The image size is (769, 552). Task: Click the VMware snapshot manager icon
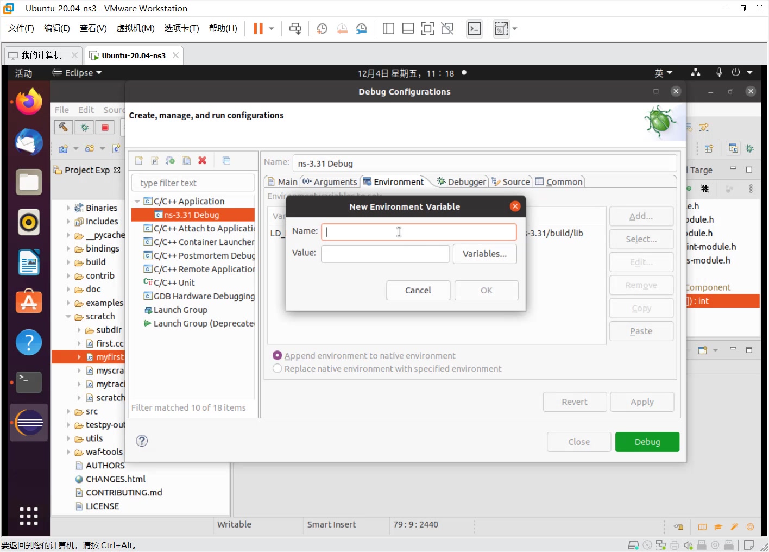coord(362,29)
